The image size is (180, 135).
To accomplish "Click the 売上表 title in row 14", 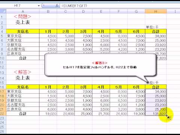I will (22, 78).
